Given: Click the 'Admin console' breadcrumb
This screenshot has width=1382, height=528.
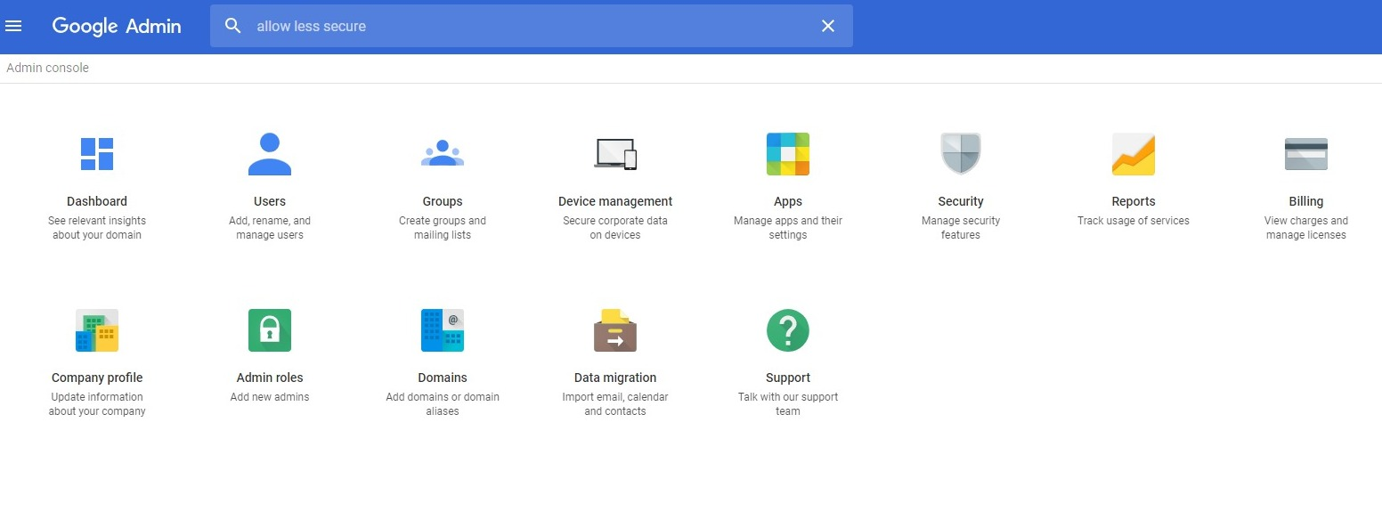Looking at the screenshot, I should 48,68.
